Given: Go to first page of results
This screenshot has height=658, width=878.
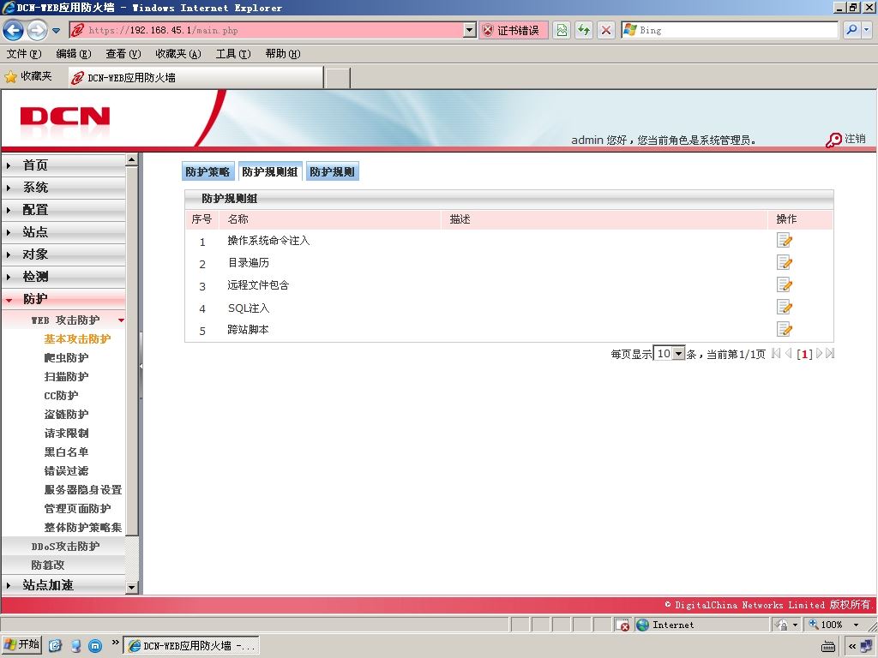Looking at the screenshot, I should click(775, 354).
